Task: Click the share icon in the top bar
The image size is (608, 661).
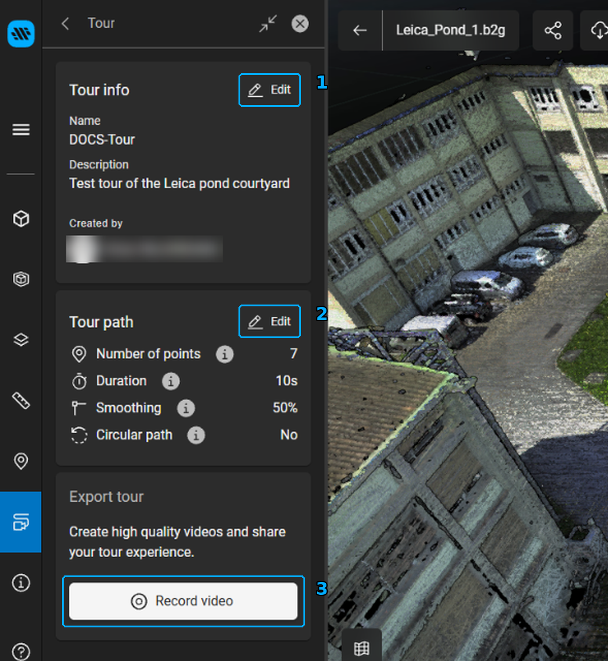Action: point(553,30)
